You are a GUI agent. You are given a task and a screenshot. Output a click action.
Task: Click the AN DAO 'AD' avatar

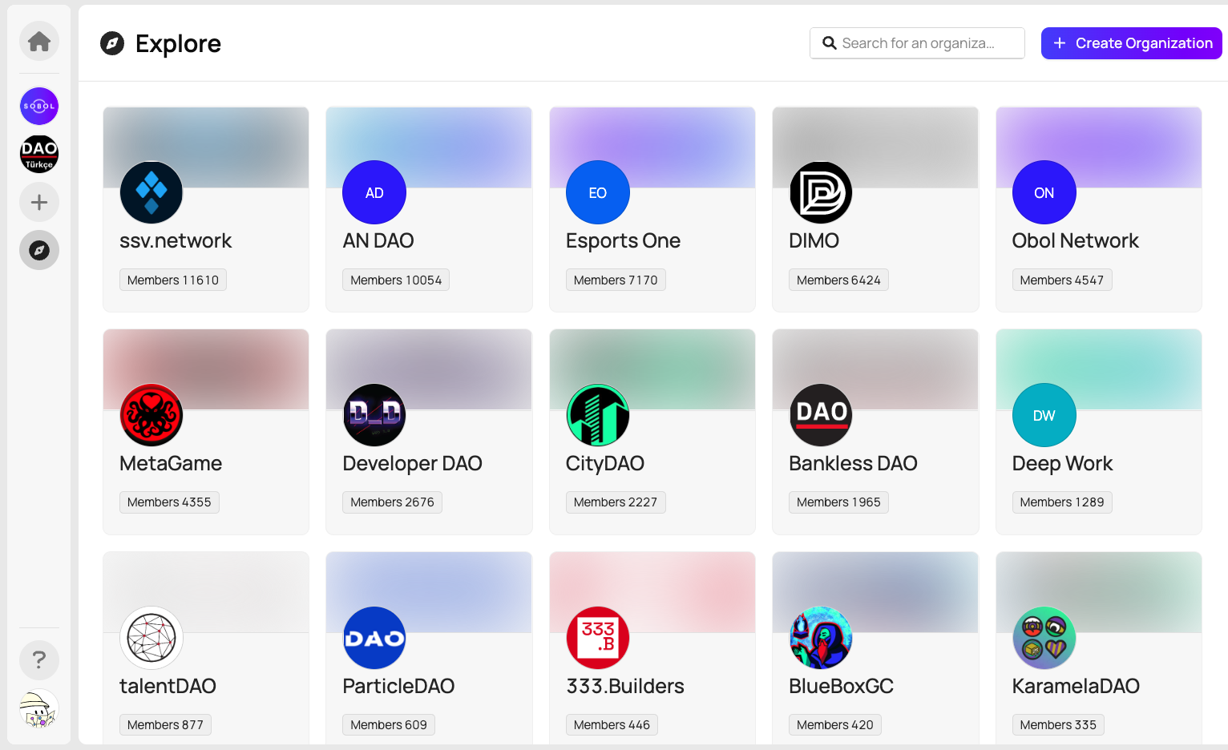coord(374,192)
